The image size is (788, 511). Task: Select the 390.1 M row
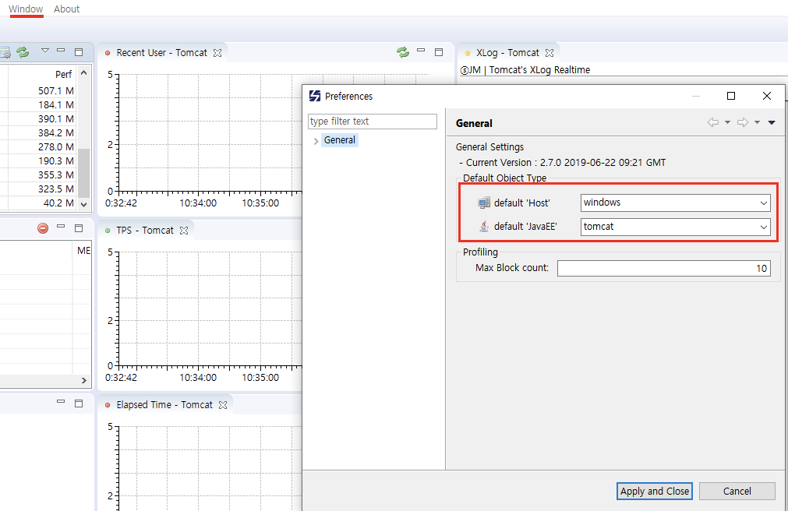tap(38, 118)
